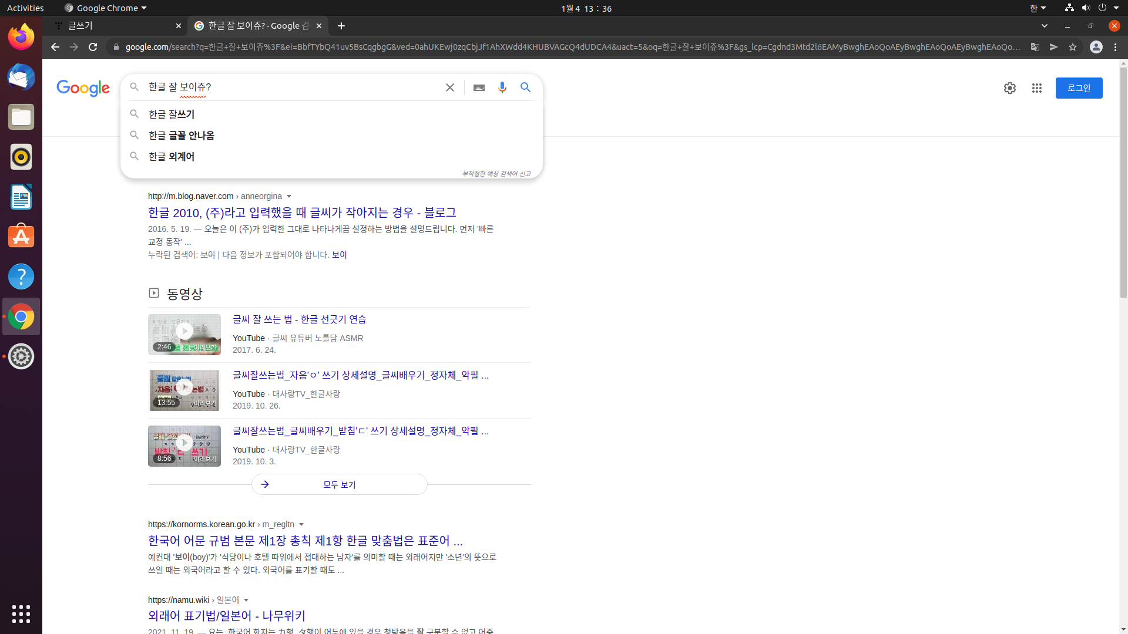Clear the search box with X icon

(x=449, y=87)
